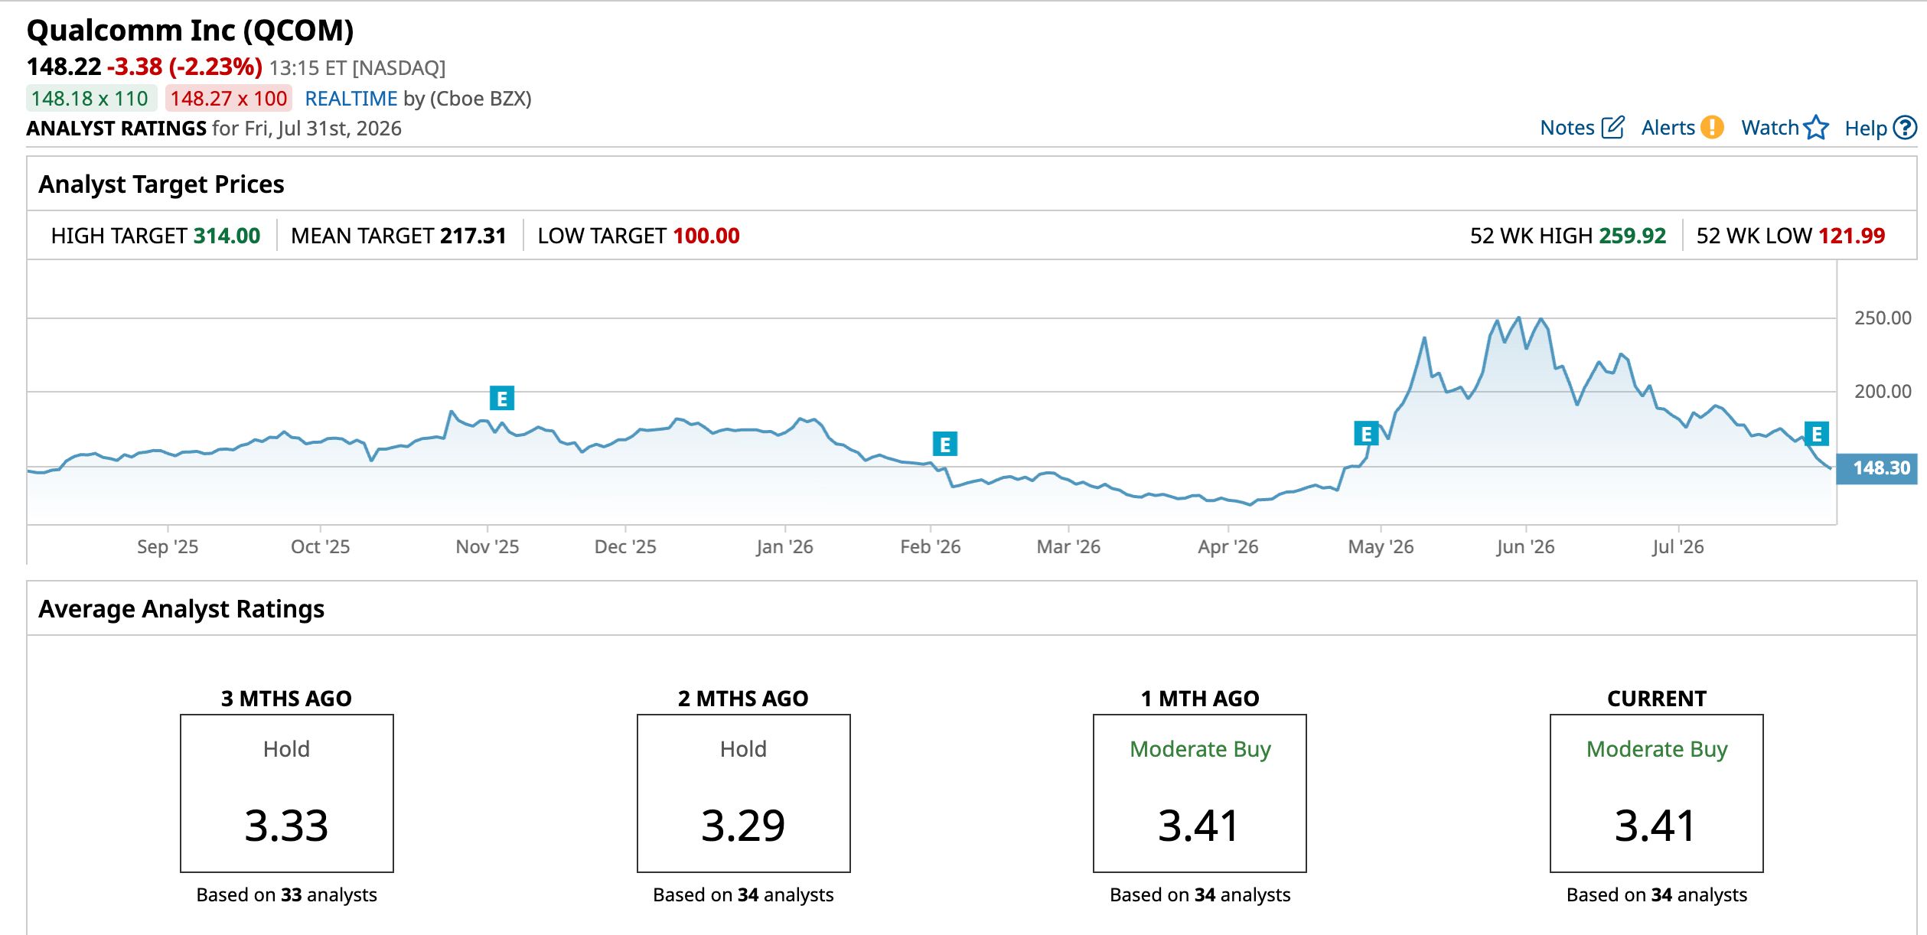Image resolution: width=1927 pixels, height=935 pixels.
Task: Click the Jul '26 x-axis label
Action: tap(1678, 547)
